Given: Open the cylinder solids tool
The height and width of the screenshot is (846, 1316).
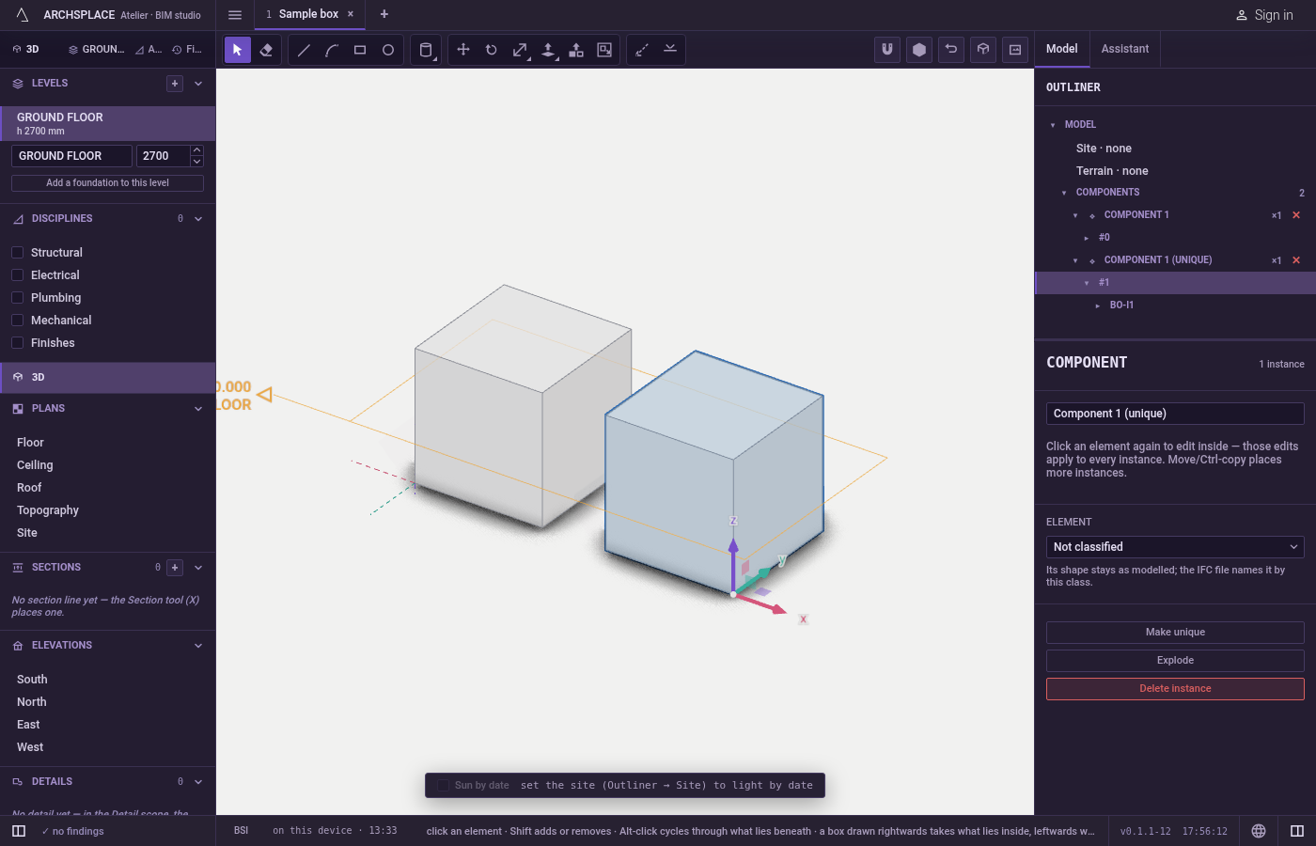Looking at the screenshot, I should [x=426, y=50].
